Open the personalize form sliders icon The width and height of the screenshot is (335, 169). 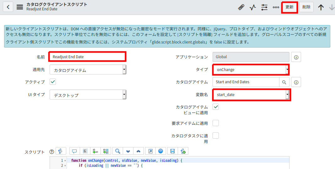click(x=264, y=7)
